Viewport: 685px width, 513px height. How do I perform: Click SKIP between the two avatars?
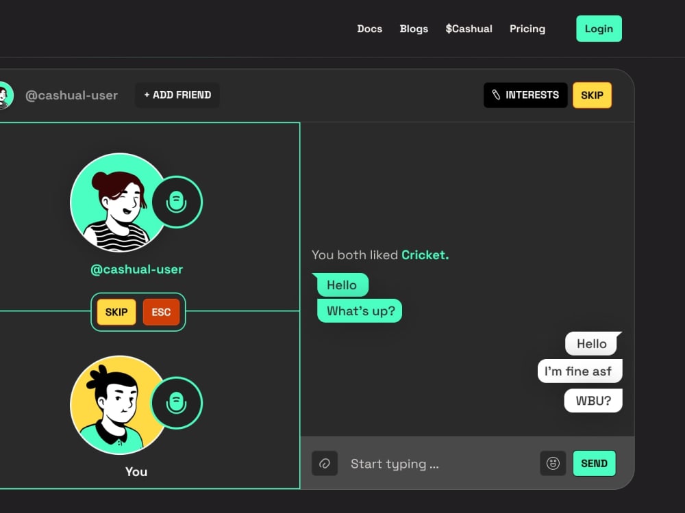click(116, 312)
